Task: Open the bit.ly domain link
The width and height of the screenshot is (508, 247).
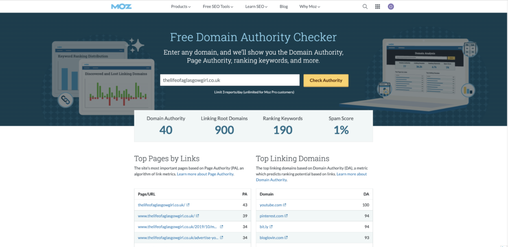Action: [264, 227]
